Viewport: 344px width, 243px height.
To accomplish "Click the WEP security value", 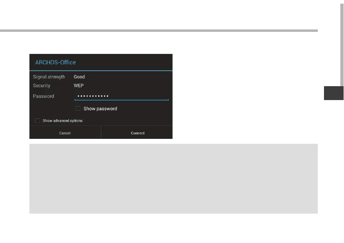I will (78, 85).
